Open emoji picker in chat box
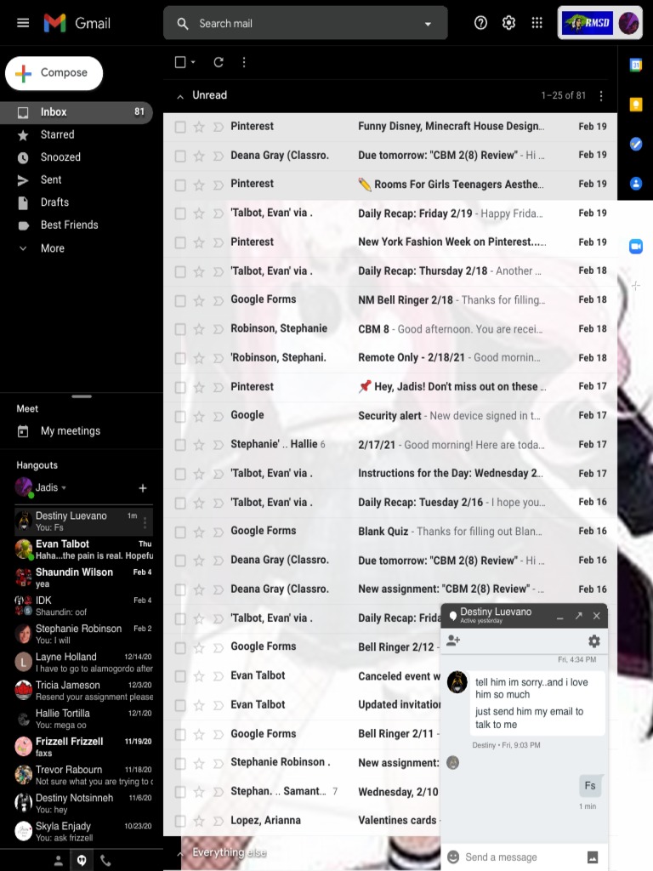The width and height of the screenshot is (653, 871). pyautogui.click(x=453, y=857)
